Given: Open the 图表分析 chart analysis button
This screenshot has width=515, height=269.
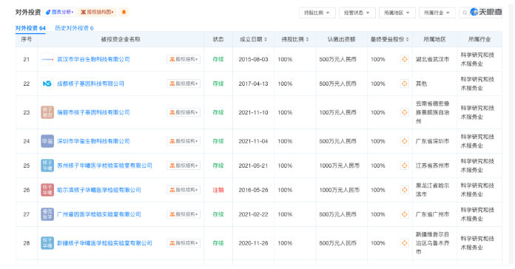Looking at the screenshot, I should click(59, 12).
